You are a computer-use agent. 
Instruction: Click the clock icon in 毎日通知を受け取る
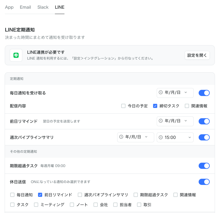click(161, 92)
